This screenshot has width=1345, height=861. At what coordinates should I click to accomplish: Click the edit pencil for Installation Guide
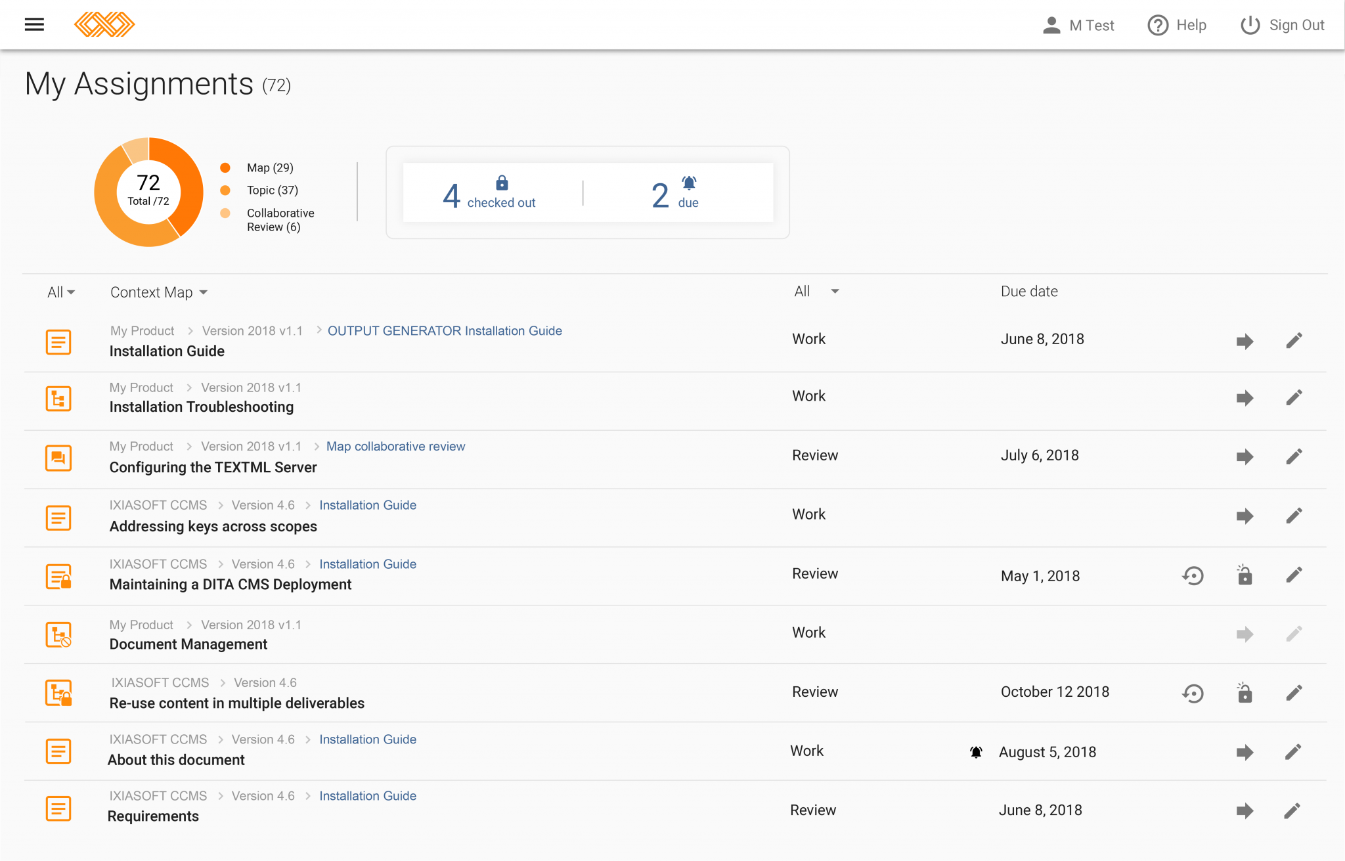pyautogui.click(x=1294, y=340)
